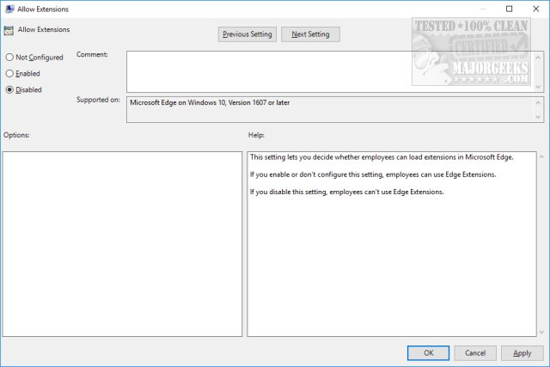Click the 'Supported on:' label
This screenshot has height=367, width=550.
[x=98, y=100]
